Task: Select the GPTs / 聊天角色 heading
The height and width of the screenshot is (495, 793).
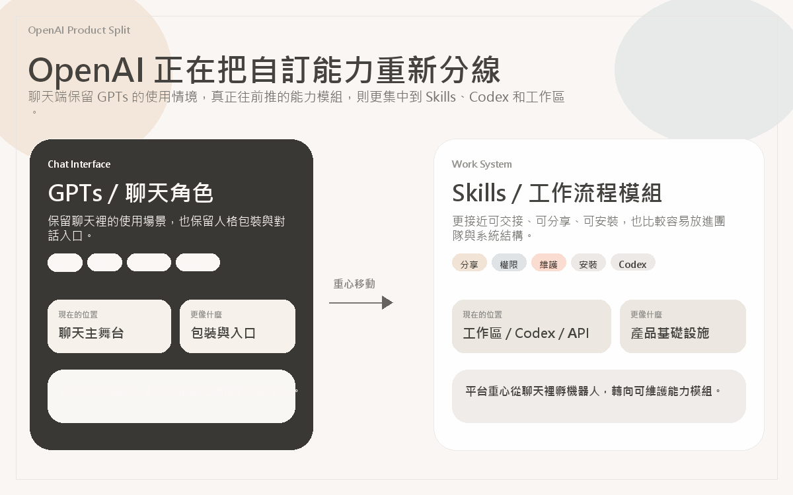Action: point(130,193)
